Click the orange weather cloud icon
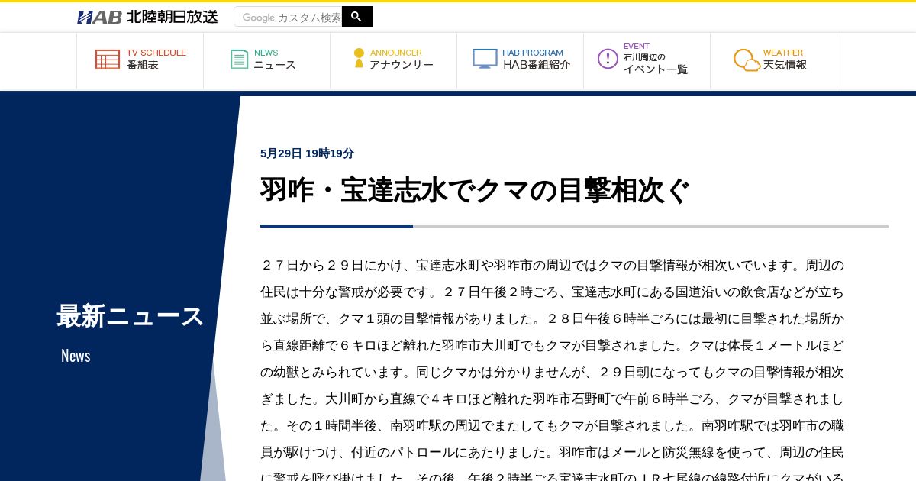The width and height of the screenshot is (916, 481). point(747,60)
